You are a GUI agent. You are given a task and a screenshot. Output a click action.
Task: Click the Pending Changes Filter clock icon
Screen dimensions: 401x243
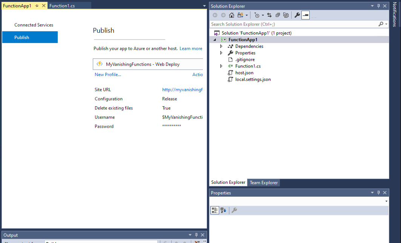[x=257, y=15]
